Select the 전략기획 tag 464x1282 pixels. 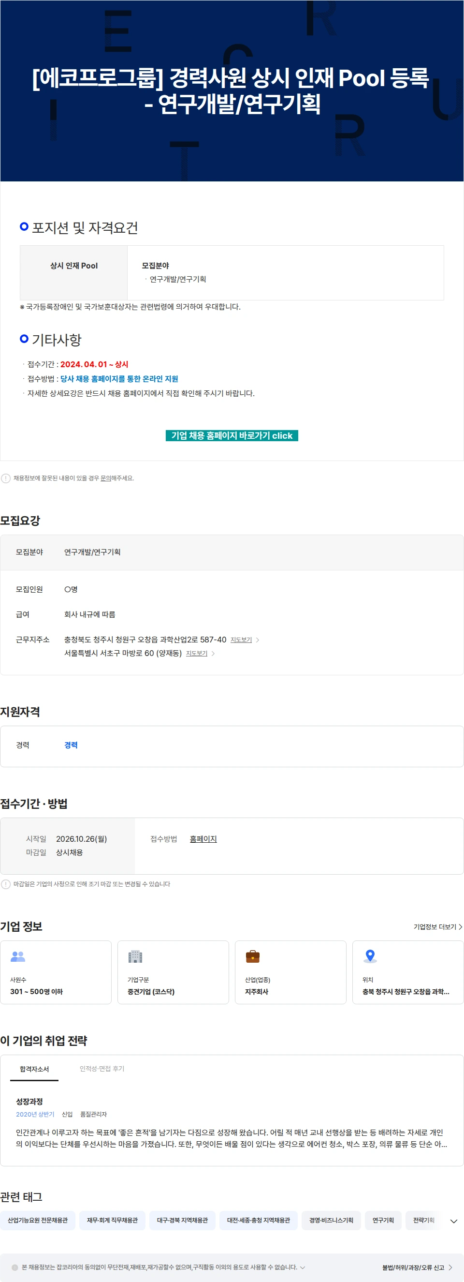tap(424, 1220)
